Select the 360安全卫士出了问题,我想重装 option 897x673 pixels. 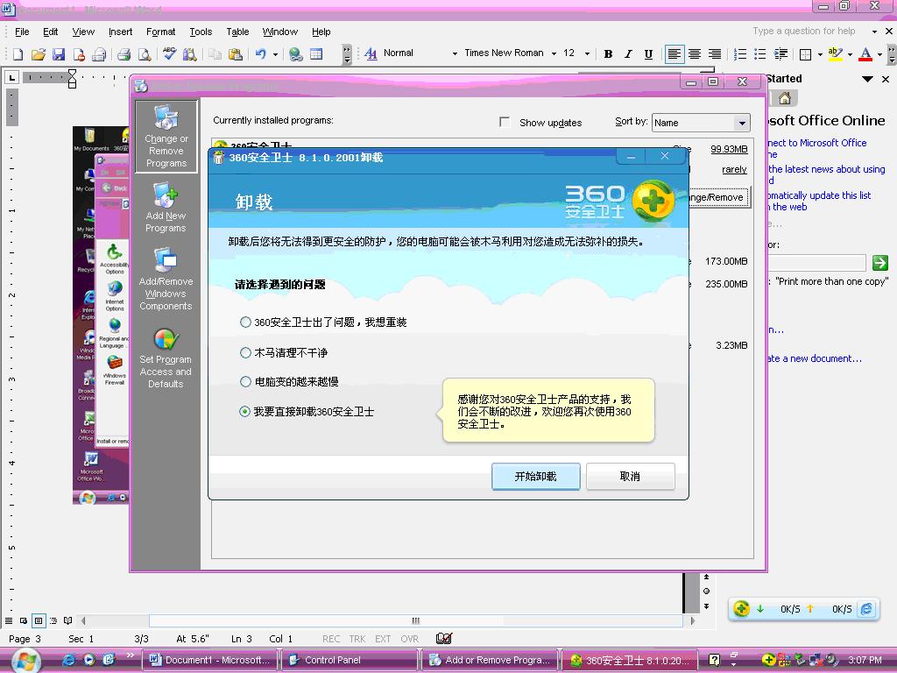click(245, 322)
